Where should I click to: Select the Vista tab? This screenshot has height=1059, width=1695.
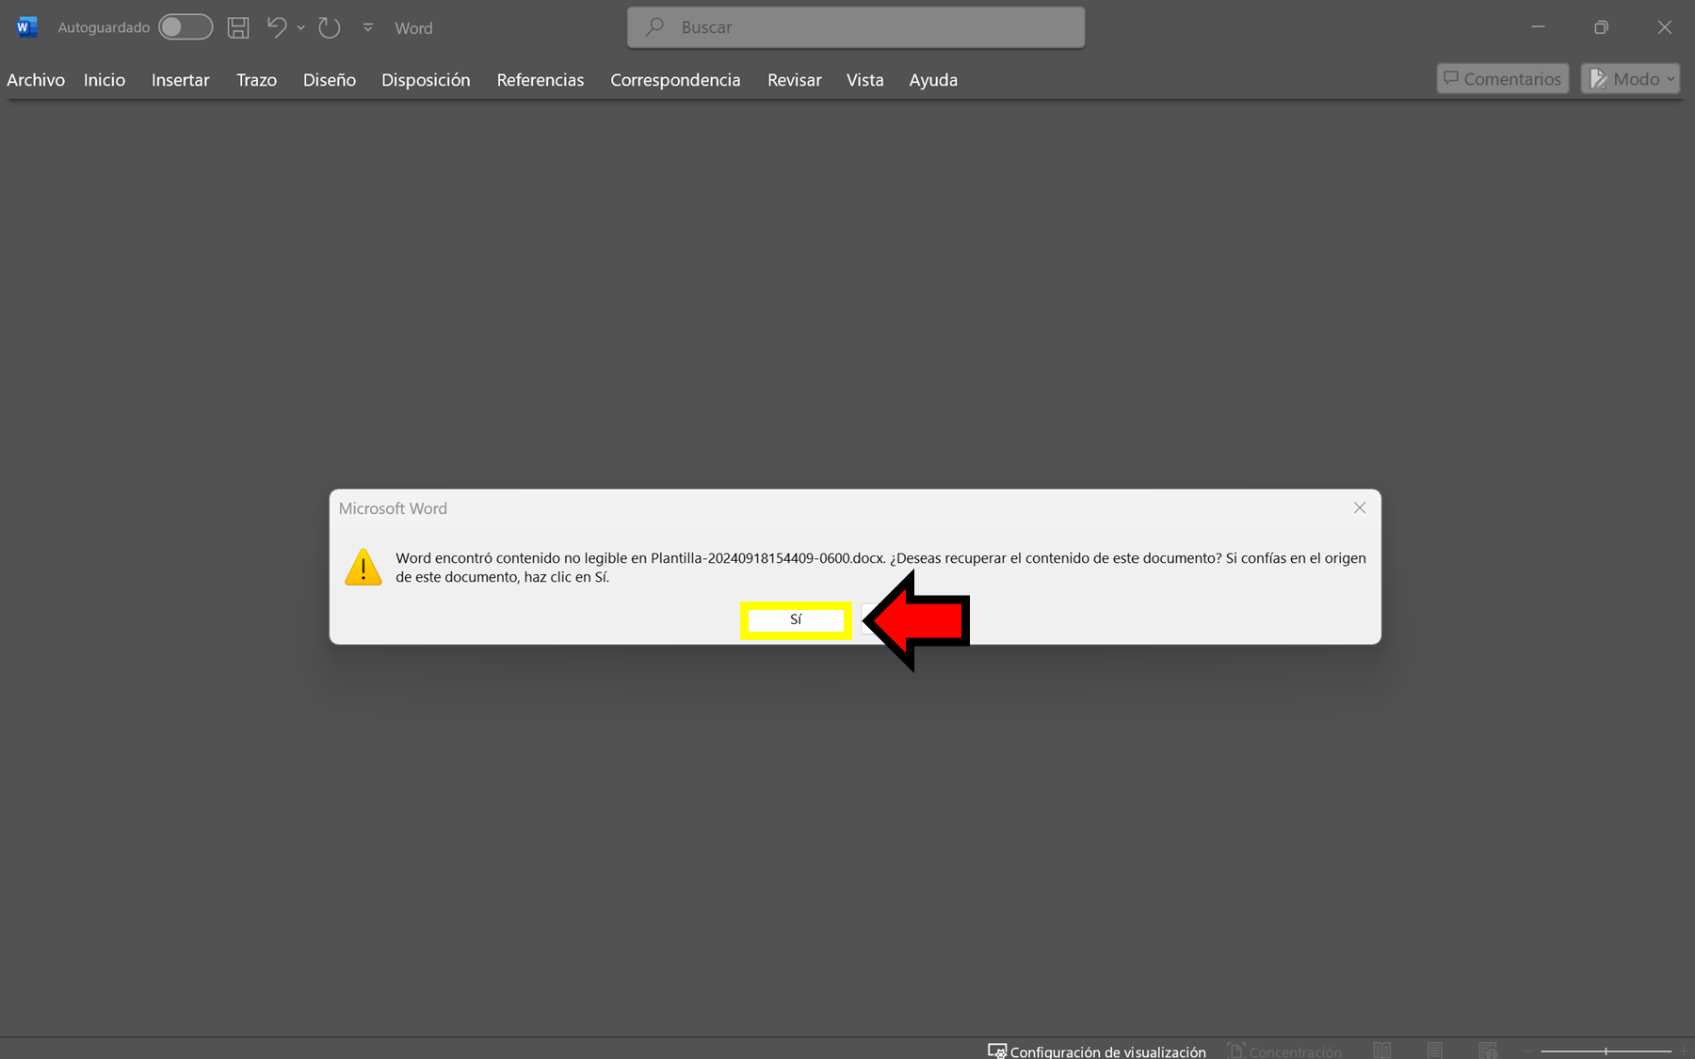[x=864, y=80]
